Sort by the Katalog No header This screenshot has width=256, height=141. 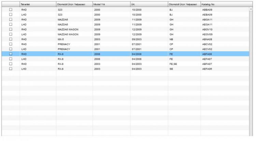pyautogui.click(x=226, y=4)
